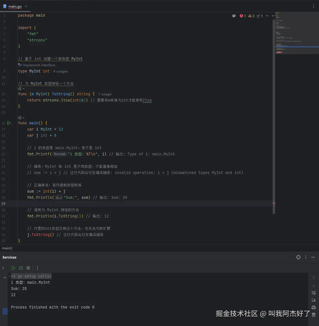Stop the process with stop button

tap(28, 268)
